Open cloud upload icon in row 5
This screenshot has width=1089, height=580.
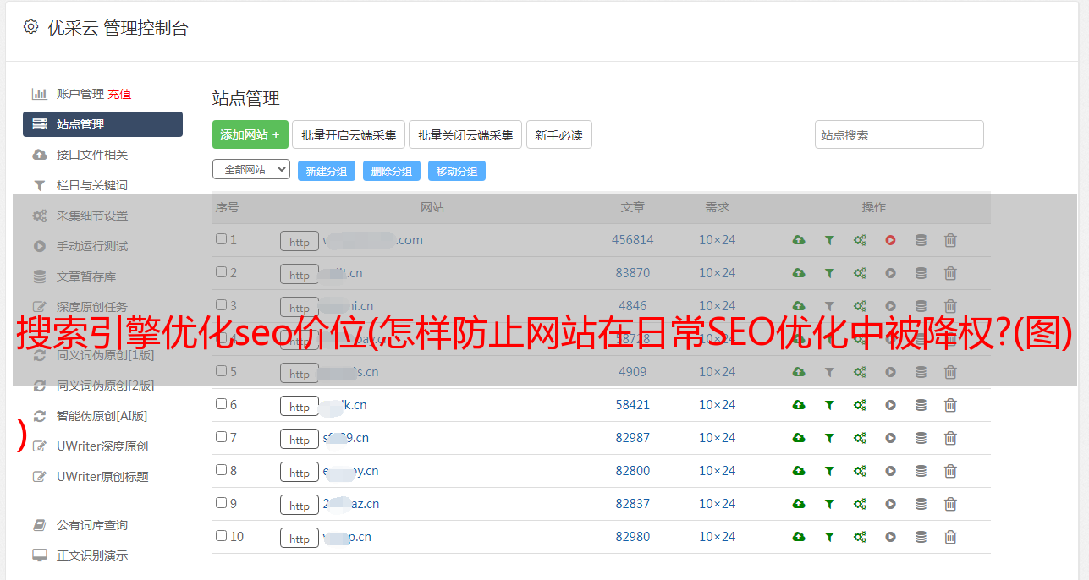click(798, 372)
